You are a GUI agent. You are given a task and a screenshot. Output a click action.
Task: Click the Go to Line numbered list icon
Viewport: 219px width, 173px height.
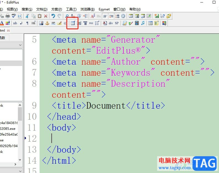(x=85, y=16)
